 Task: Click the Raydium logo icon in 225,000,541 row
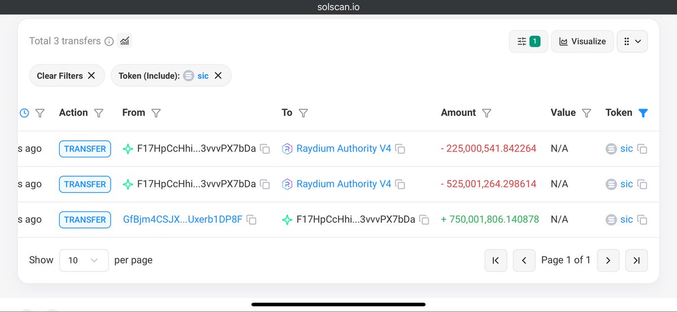point(287,149)
